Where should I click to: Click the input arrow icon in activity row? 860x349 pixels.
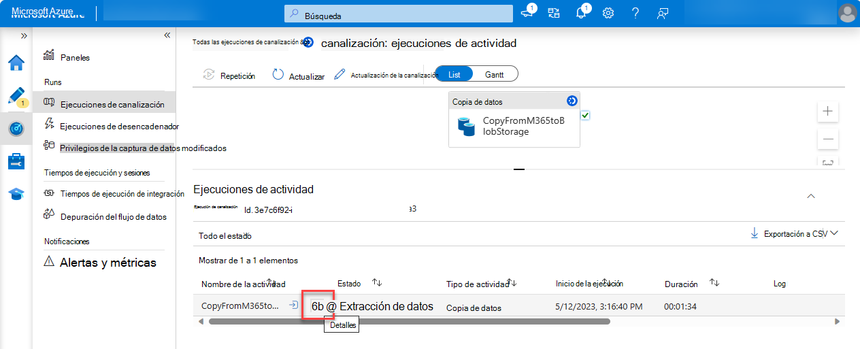293,305
